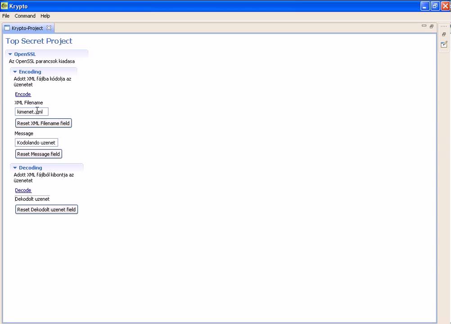Click the Top Secret Project heading
Image resolution: width=451 pixels, height=324 pixels.
[x=39, y=41]
